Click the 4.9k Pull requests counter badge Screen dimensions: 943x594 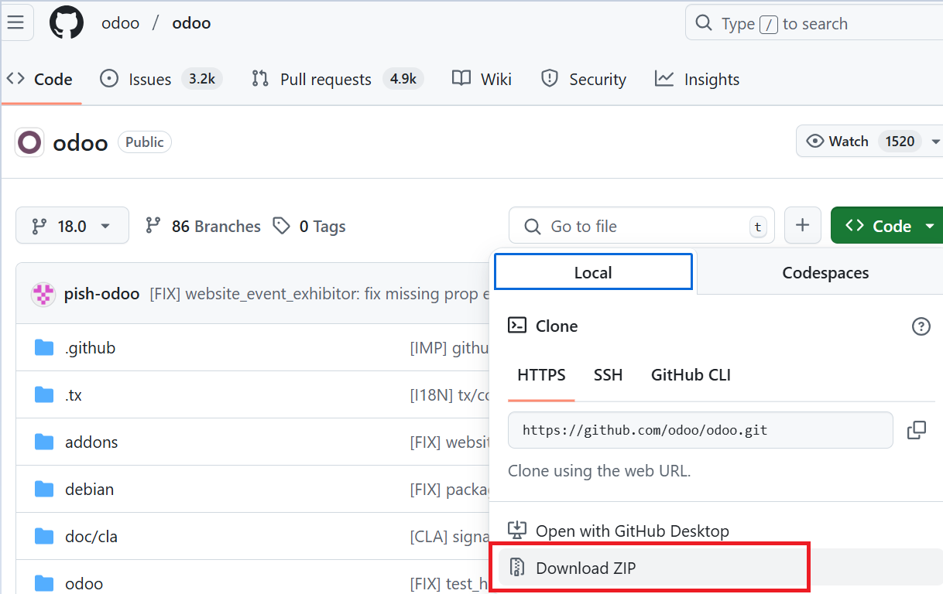(403, 79)
